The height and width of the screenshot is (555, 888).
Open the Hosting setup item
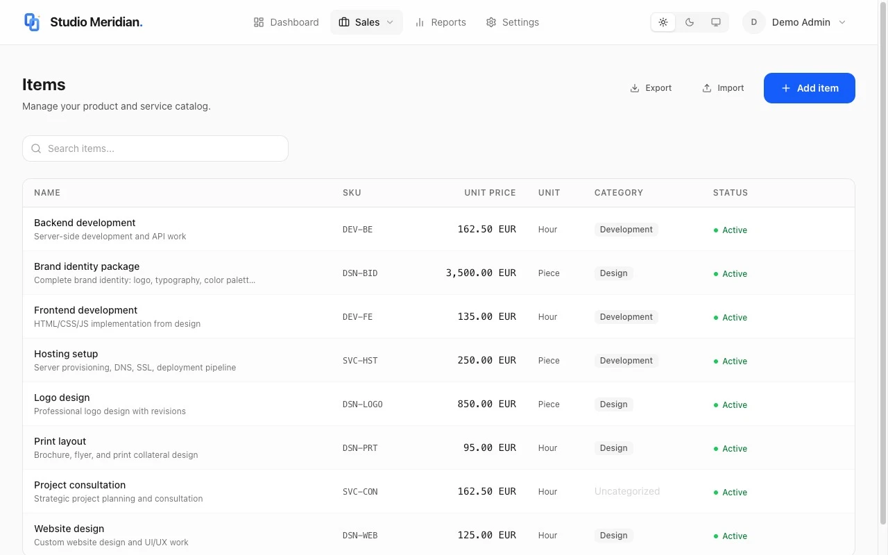click(x=66, y=354)
